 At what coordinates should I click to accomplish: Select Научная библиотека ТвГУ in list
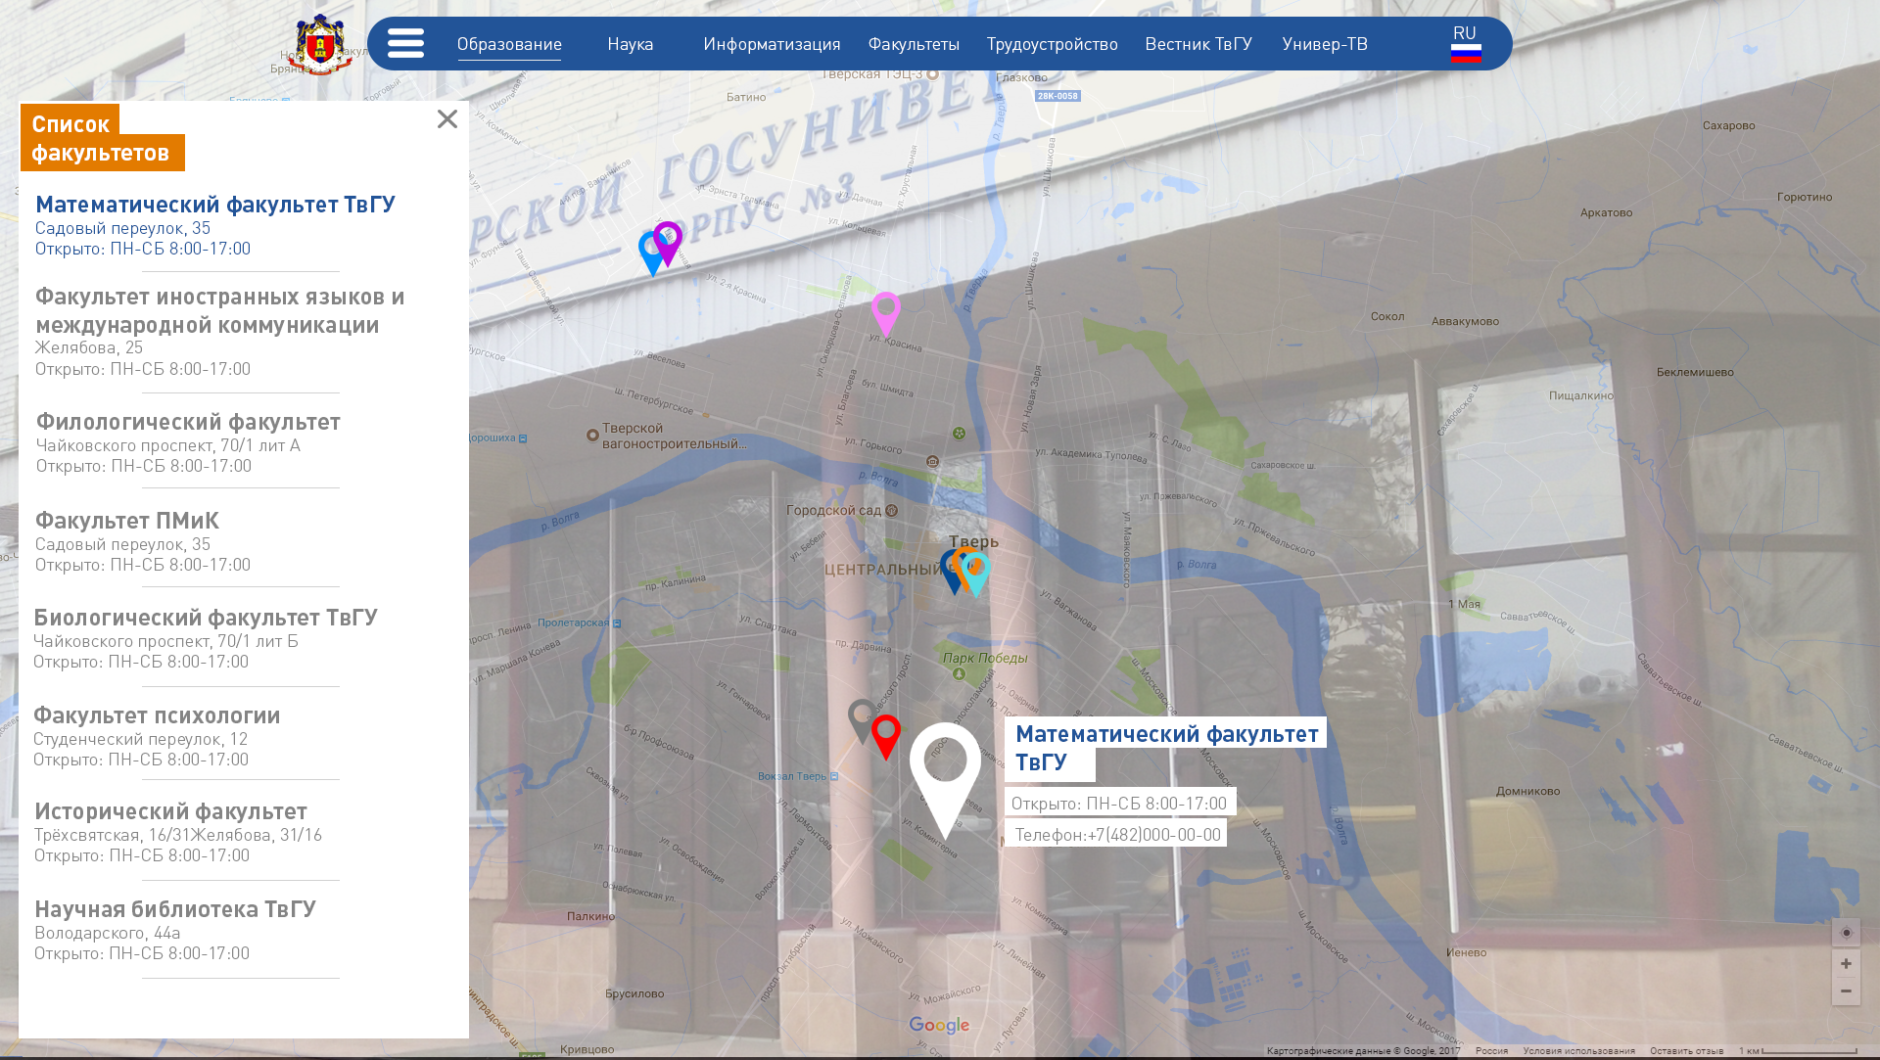click(175, 908)
